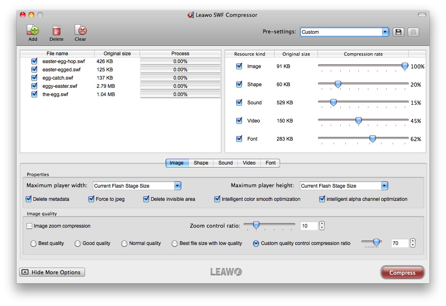
Task: Click Sound compression rate slider handle
Action: (x=333, y=103)
